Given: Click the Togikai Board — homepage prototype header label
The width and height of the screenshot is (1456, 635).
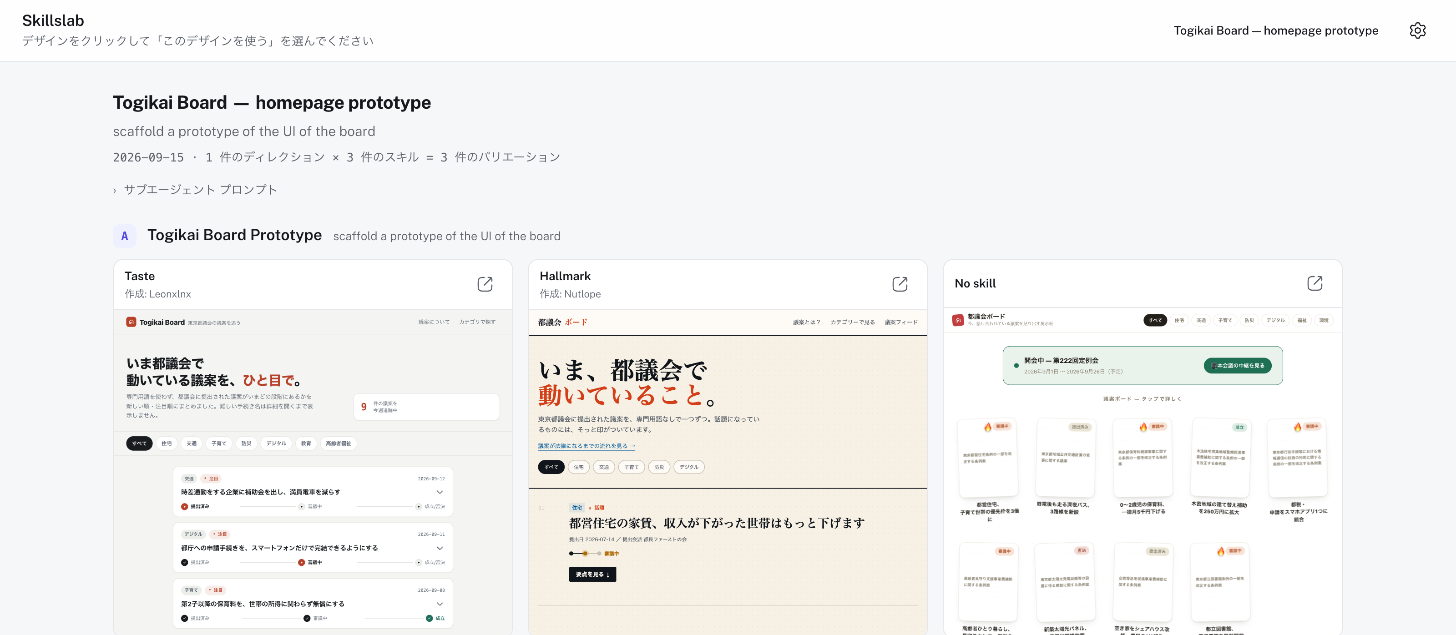Looking at the screenshot, I should (x=1276, y=30).
